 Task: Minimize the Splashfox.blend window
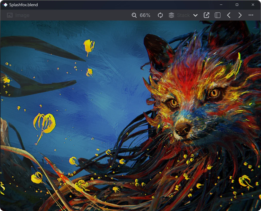(x=221, y=5)
